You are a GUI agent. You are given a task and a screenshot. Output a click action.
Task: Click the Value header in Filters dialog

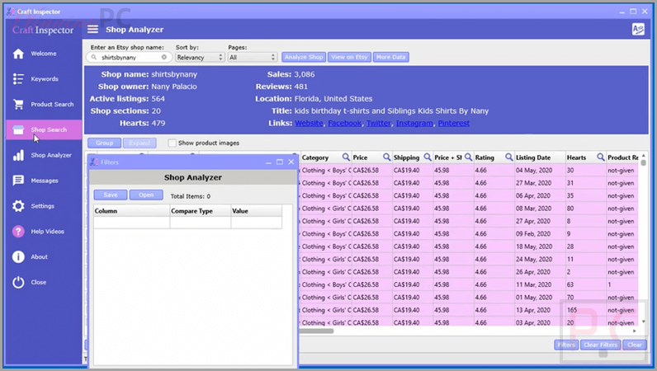(x=256, y=210)
